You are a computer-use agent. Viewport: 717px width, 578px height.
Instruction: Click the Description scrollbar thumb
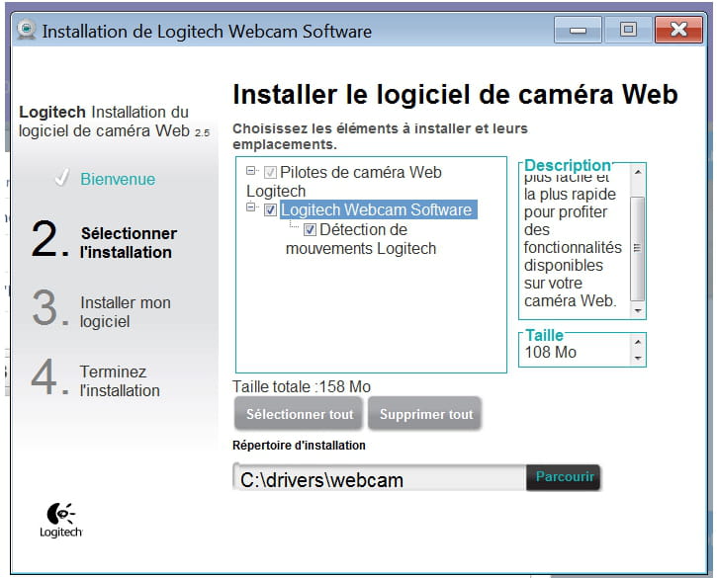tap(638, 249)
